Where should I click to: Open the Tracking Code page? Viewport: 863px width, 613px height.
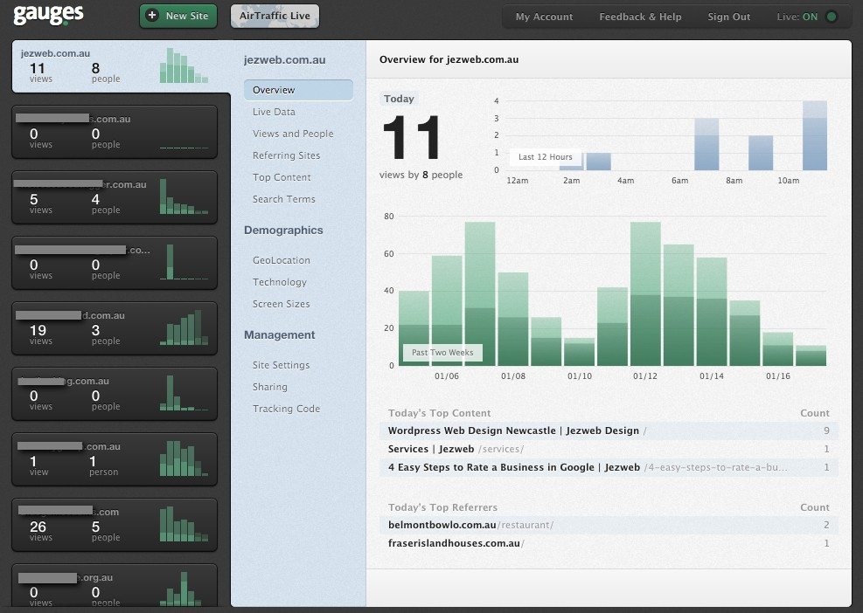(286, 409)
